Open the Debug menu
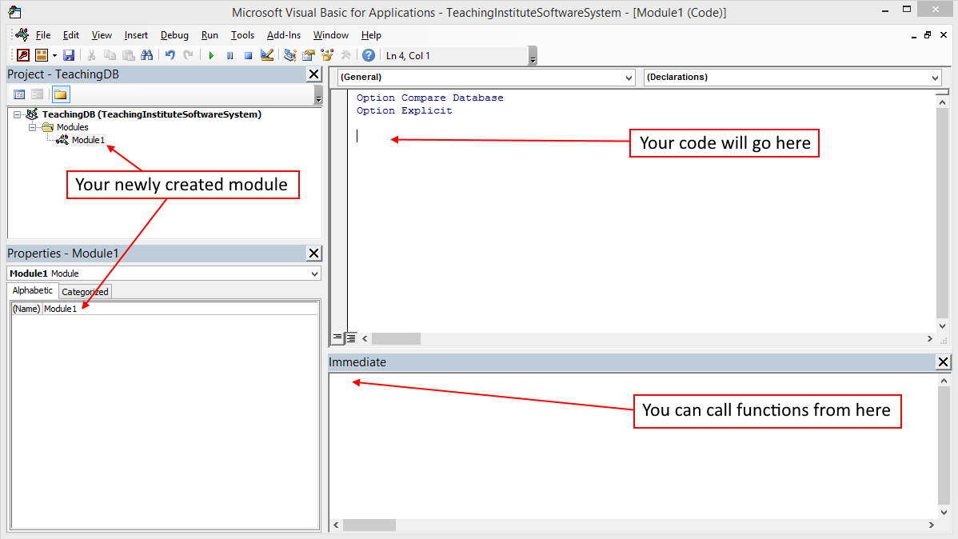This screenshot has height=539, width=958. pyautogui.click(x=174, y=35)
